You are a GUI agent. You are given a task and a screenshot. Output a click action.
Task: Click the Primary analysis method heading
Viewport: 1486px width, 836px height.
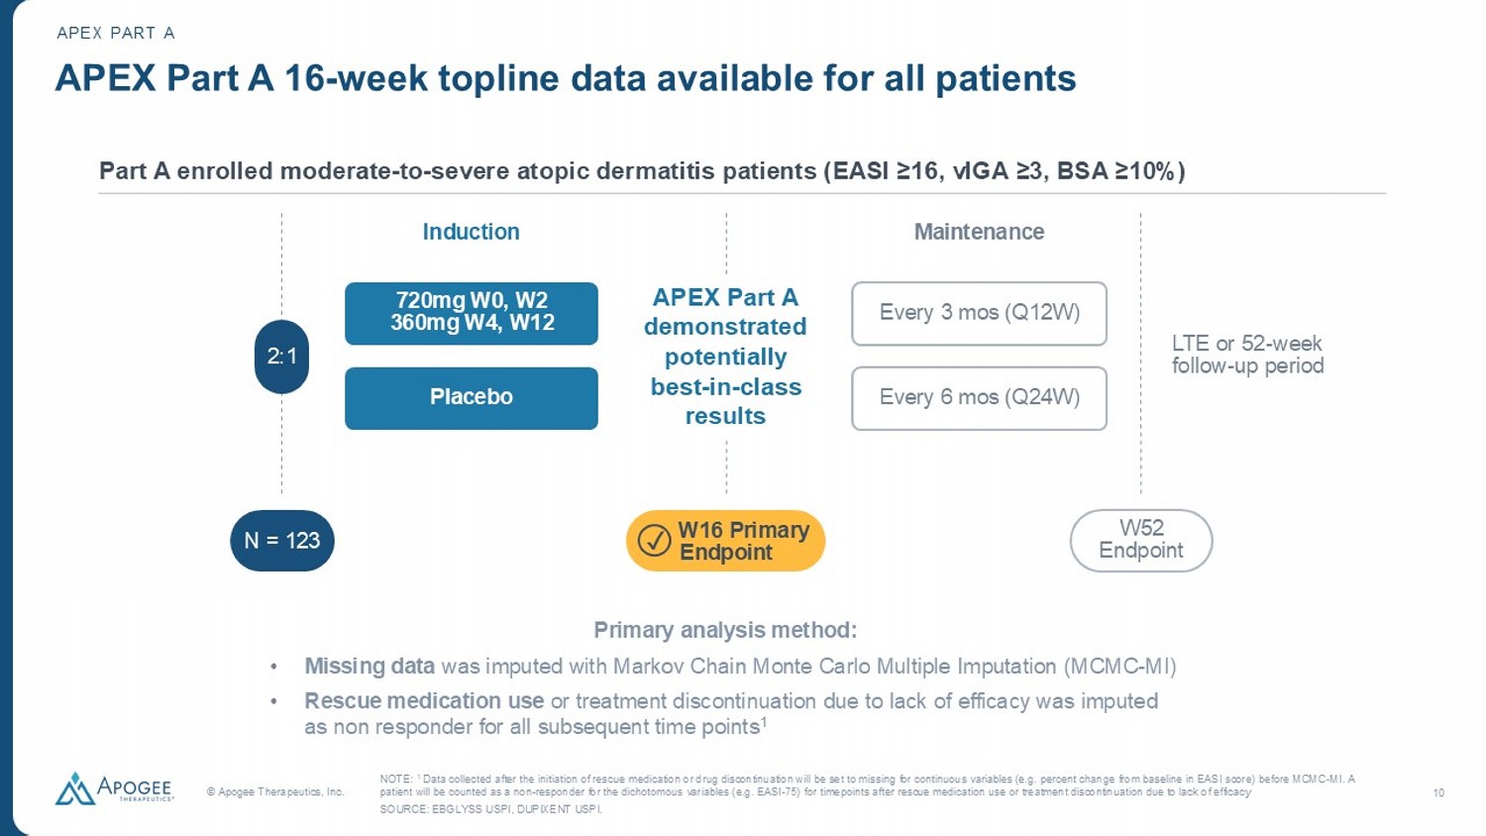tap(725, 630)
